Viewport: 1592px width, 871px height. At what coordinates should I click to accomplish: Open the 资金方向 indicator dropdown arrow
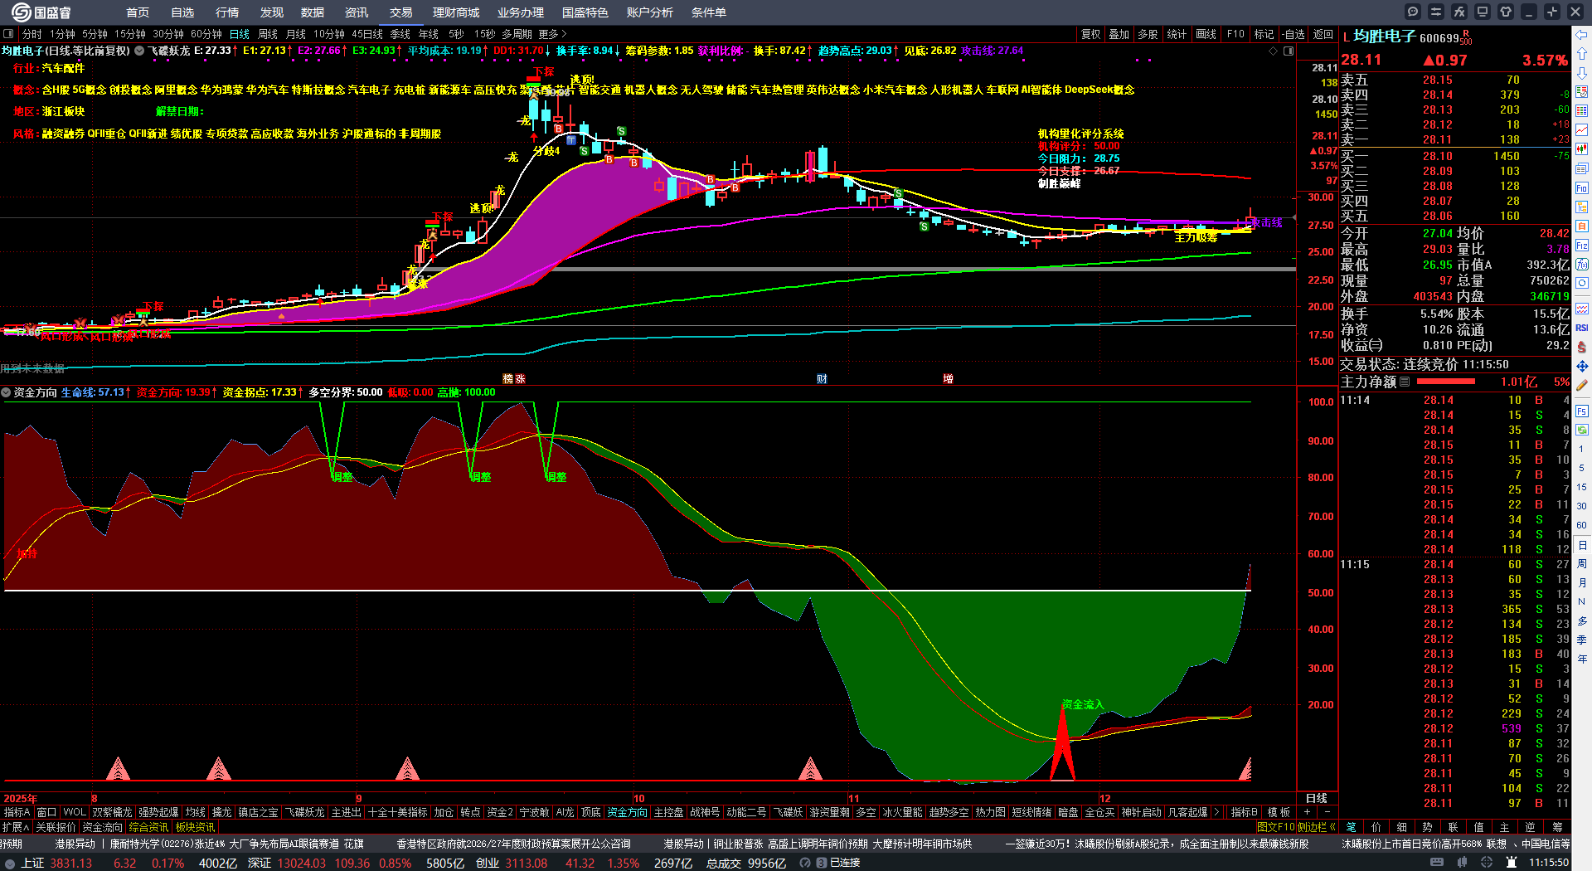pos(6,392)
